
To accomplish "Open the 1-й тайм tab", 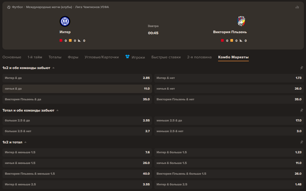I will pos(35,57).
